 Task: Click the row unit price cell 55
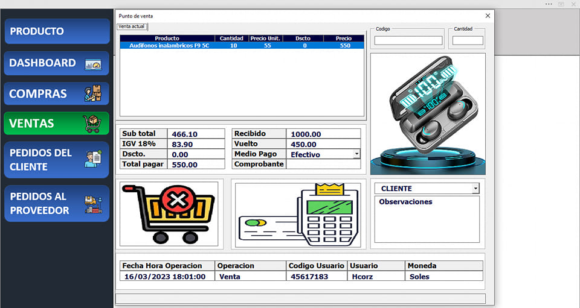[x=268, y=46]
